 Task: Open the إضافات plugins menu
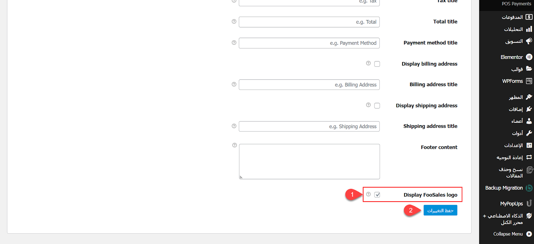pyautogui.click(x=516, y=109)
